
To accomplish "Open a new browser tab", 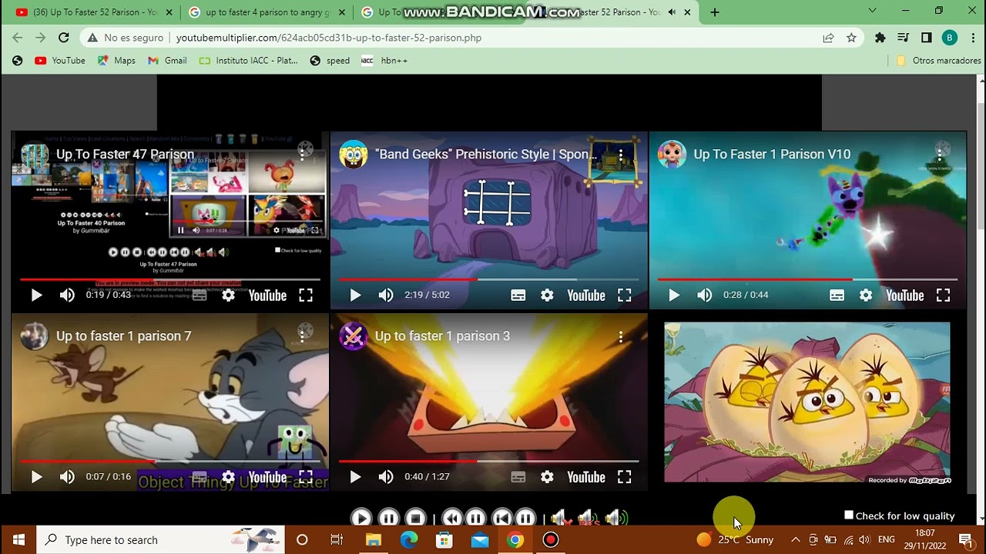I will click(715, 12).
